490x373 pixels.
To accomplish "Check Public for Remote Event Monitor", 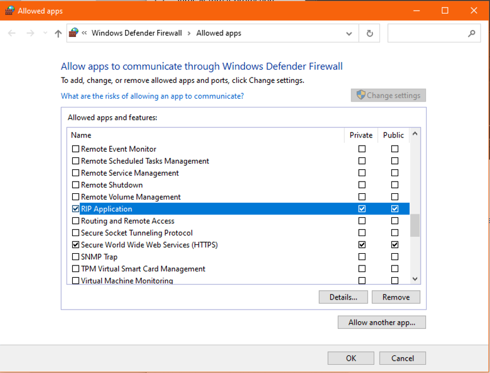I will (395, 149).
